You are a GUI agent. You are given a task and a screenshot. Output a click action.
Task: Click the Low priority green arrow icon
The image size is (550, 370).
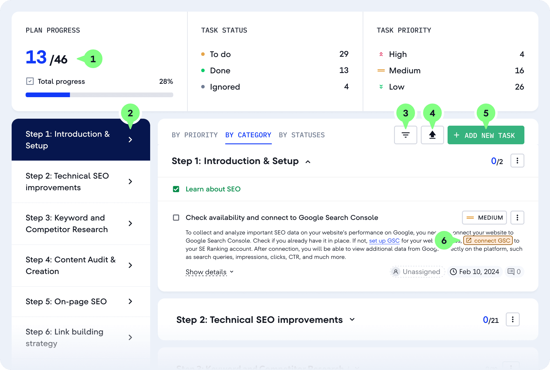[381, 87]
